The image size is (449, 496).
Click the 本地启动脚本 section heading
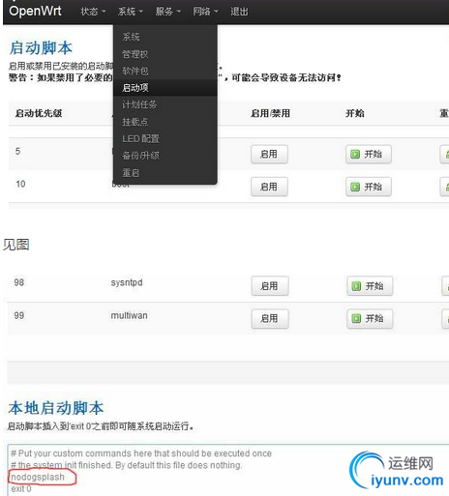pyautogui.click(x=56, y=408)
